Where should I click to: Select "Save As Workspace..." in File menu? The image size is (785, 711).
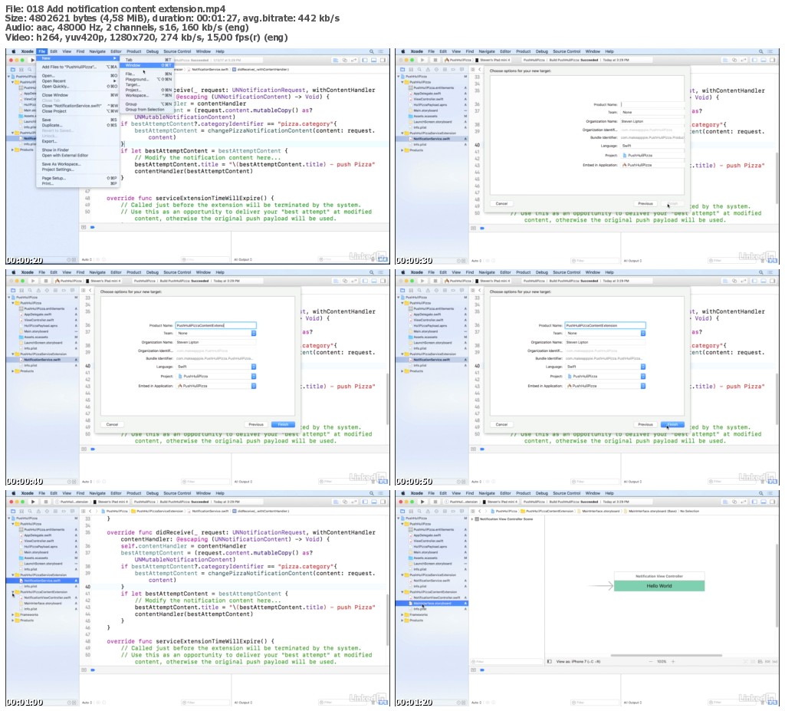61,163
